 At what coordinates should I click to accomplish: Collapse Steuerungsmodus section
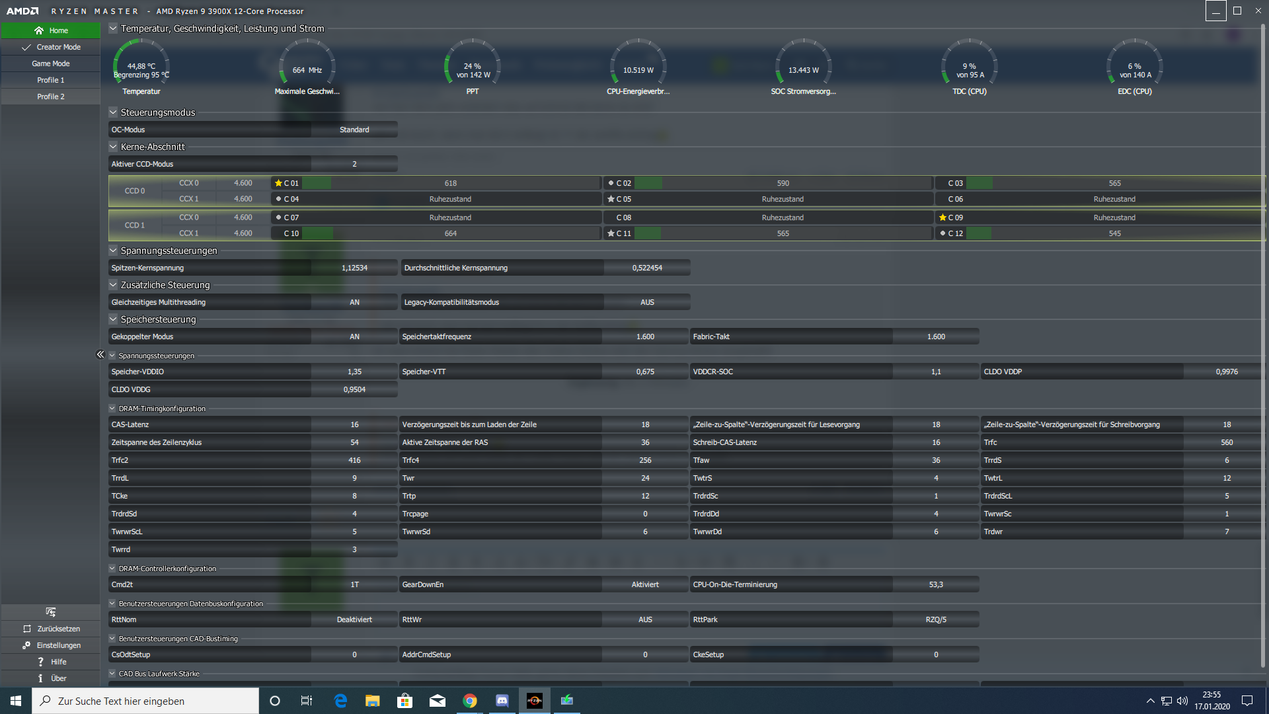point(113,112)
